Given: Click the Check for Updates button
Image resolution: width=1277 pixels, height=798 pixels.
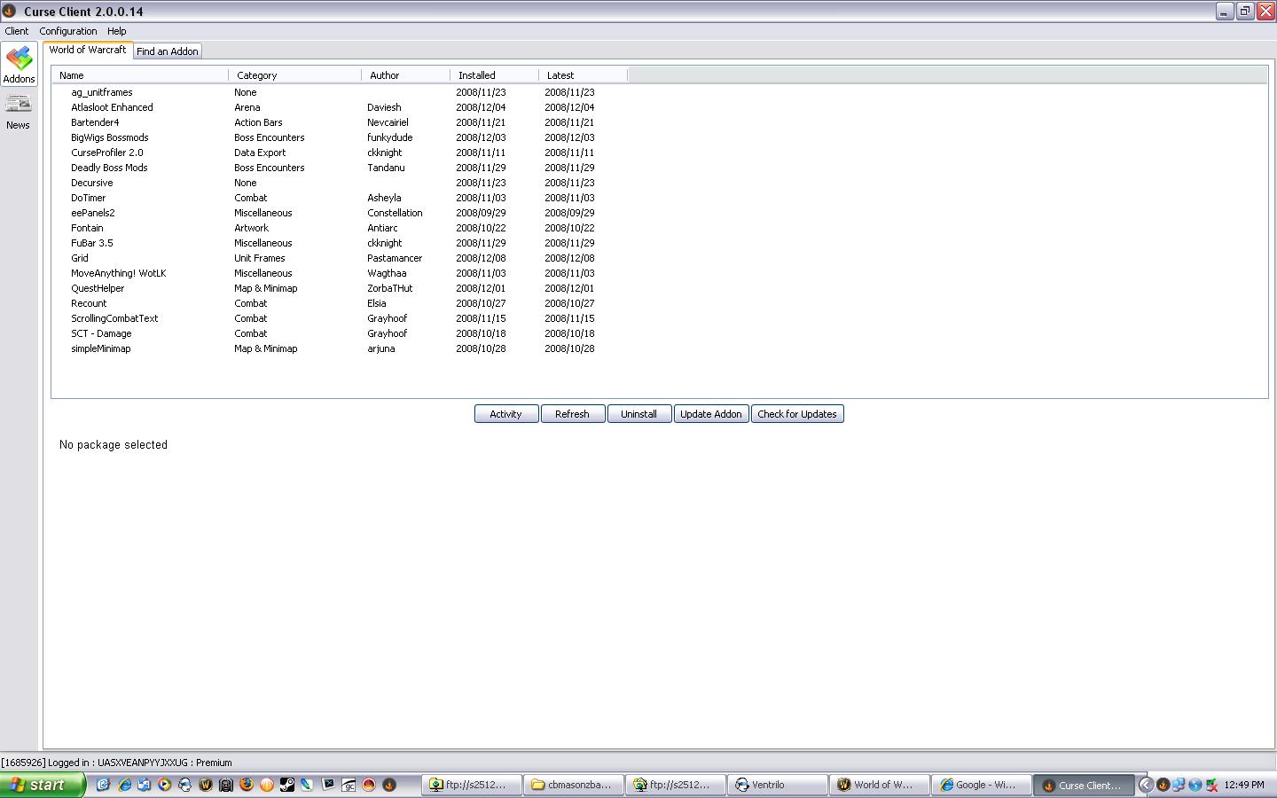Looking at the screenshot, I should point(796,414).
